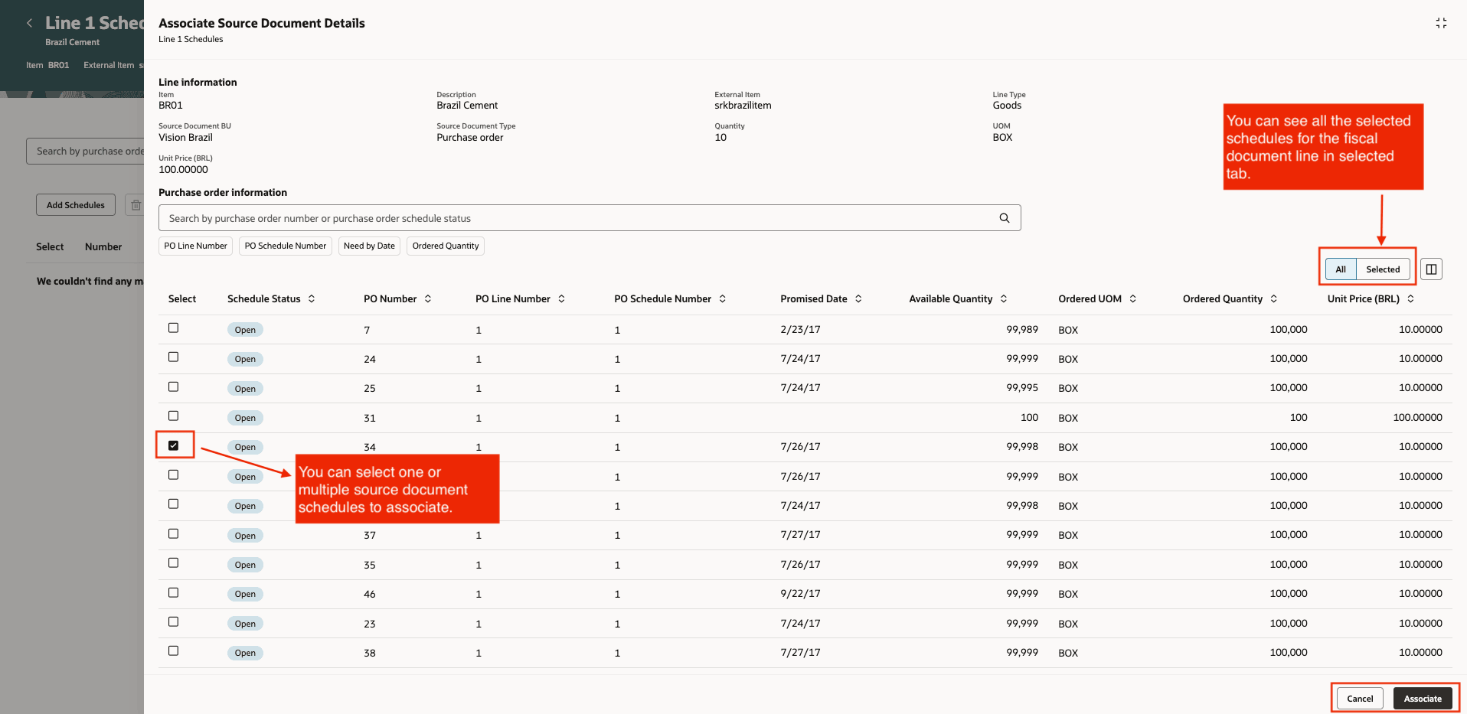Sort by Available Quantity column arrows
The width and height of the screenshot is (1467, 714).
1004,298
